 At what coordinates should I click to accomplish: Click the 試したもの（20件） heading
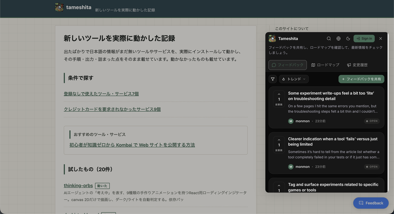pyautogui.click(x=91, y=169)
